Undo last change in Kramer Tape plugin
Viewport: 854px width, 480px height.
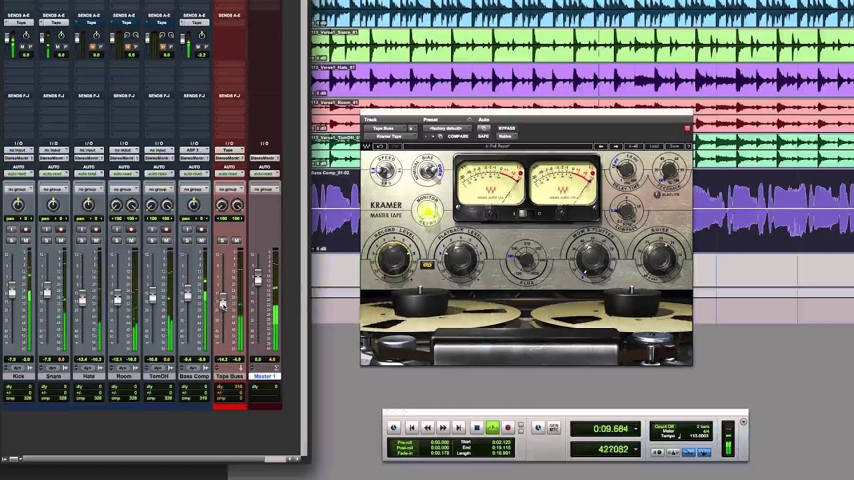tap(380, 146)
